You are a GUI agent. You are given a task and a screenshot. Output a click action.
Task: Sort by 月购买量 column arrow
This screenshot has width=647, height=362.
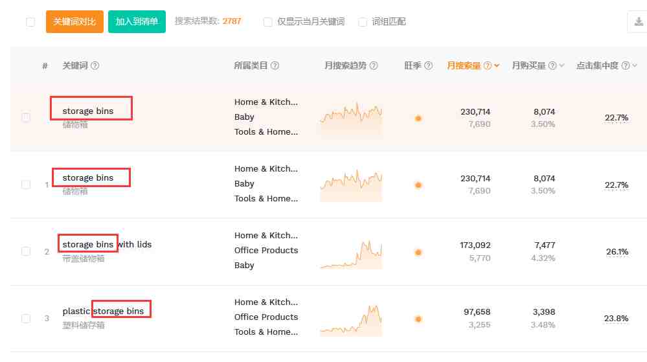tap(562, 65)
